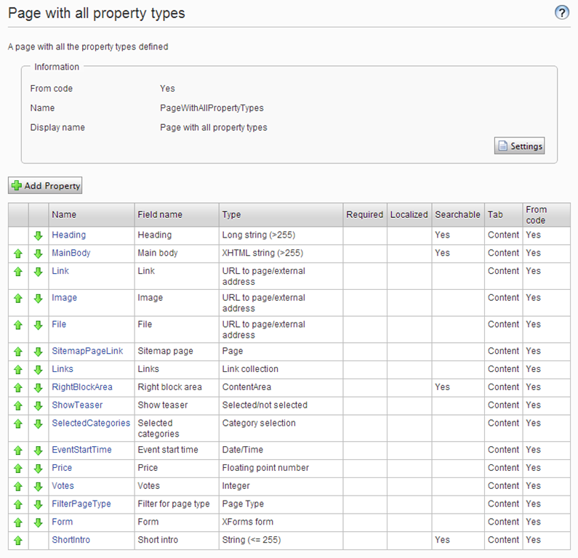578x558 pixels.
Task: Move the Link property down
Action: (x=39, y=272)
